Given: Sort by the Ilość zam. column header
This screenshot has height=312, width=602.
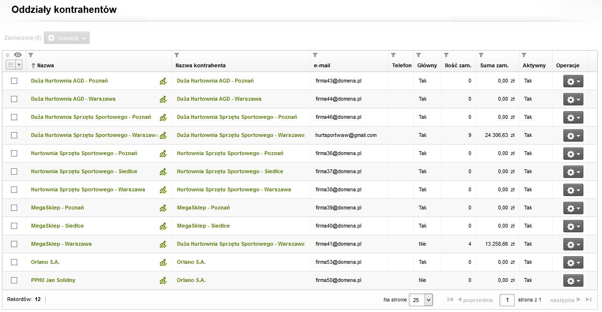Looking at the screenshot, I should coord(458,65).
